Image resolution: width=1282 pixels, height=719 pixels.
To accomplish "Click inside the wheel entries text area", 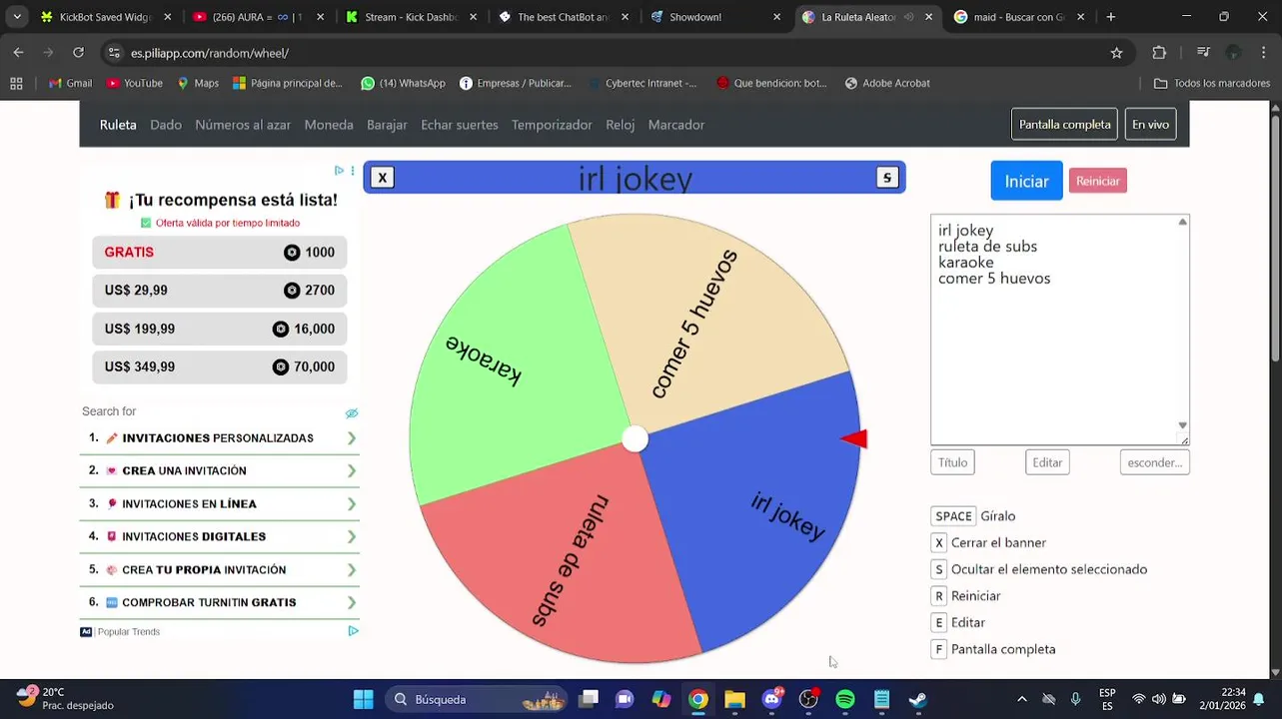I will (1060, 330).
